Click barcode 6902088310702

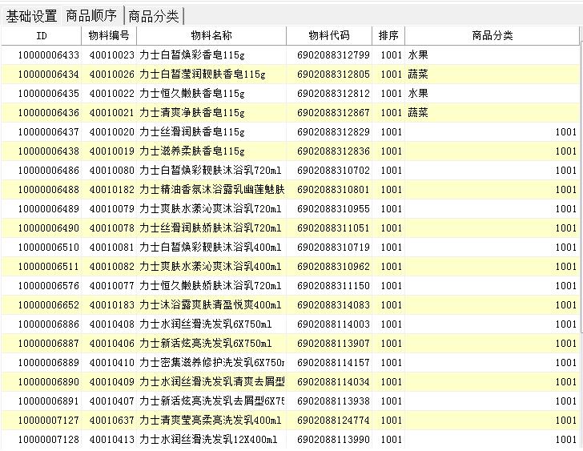point(333,171)
